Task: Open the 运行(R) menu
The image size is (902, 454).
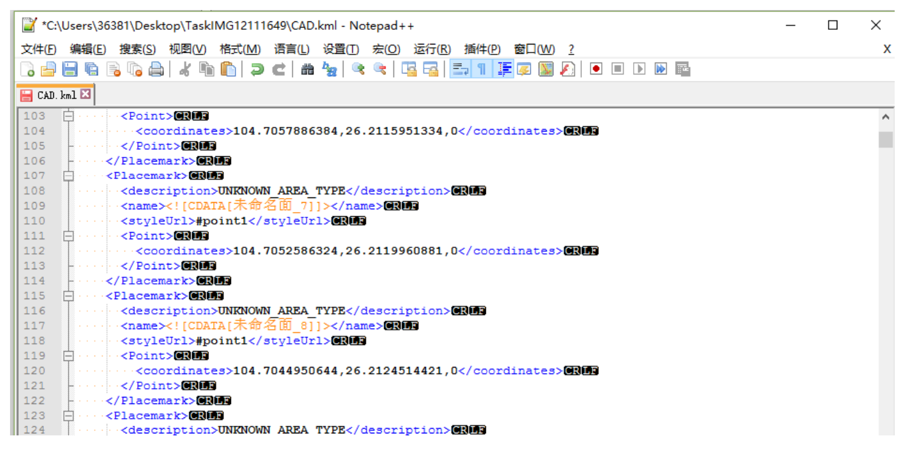Action: pyautogui.click(x=432, y=49)
